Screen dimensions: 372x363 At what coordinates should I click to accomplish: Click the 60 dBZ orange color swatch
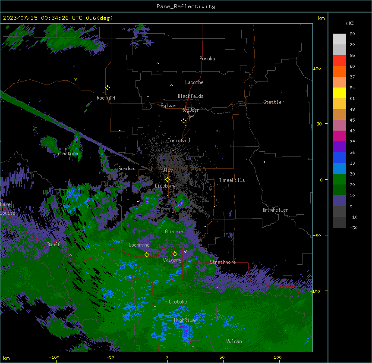point(339,71)
